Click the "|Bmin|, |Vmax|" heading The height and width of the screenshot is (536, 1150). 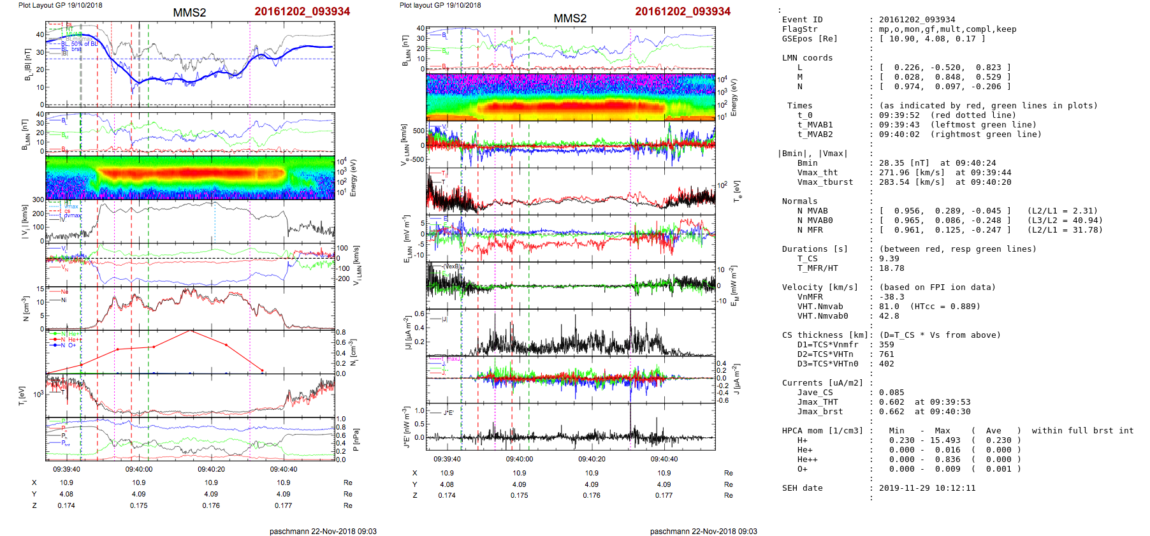click(x=813, y=154)
